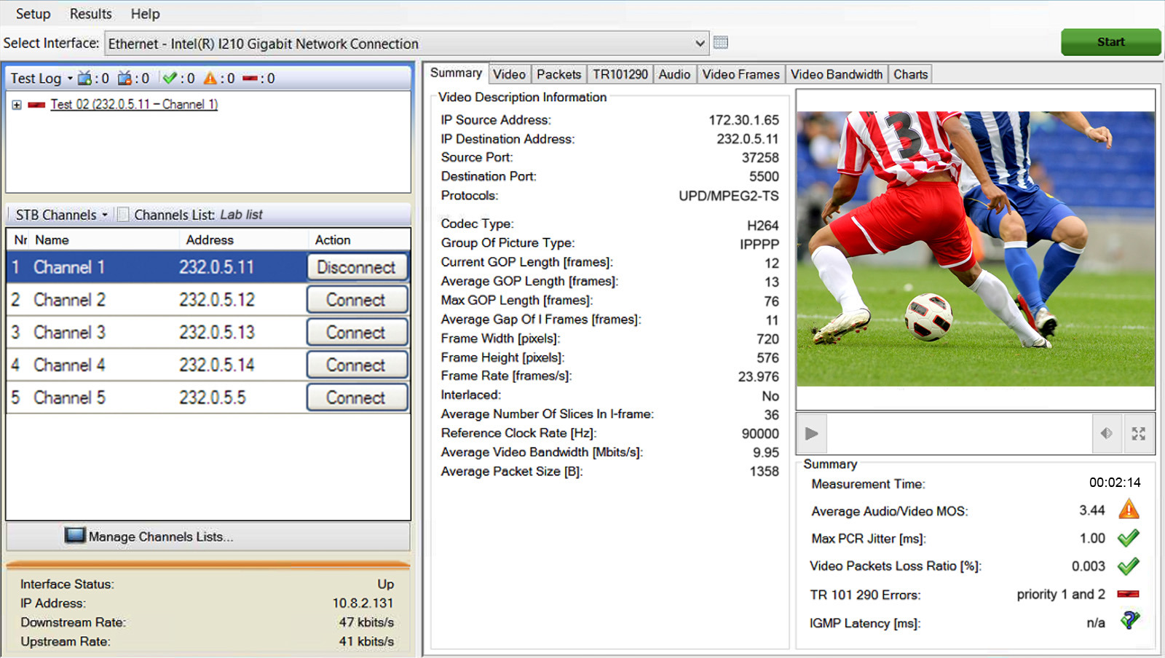Click the fullscreen icon under the video preview
Screen dimensions: 1165x658
(1139, 433)
